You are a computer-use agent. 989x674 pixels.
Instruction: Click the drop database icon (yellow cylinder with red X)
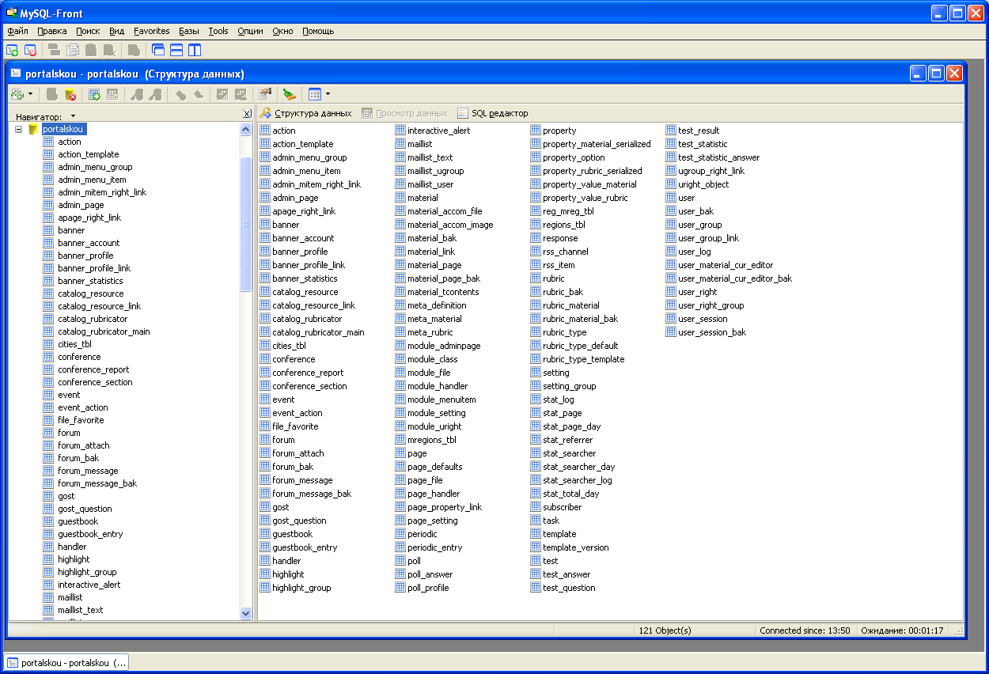click(x=70, y=94)
